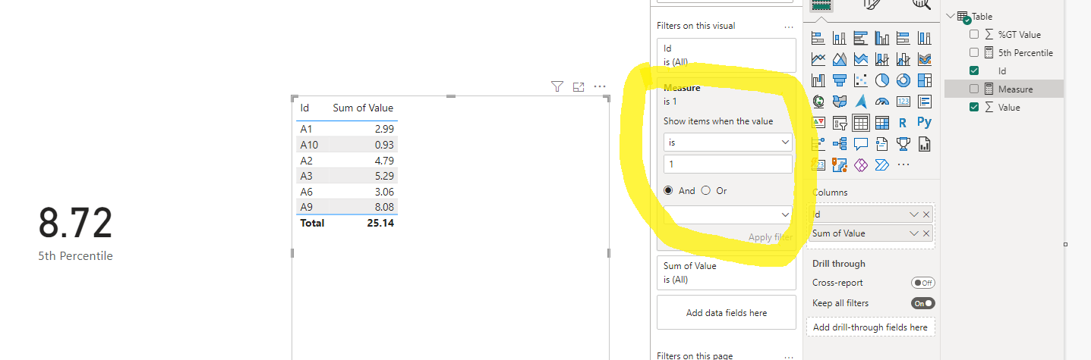
Task: Select the Decomposition tree visual
Action: pyautogui.click(x=840, y=144)
